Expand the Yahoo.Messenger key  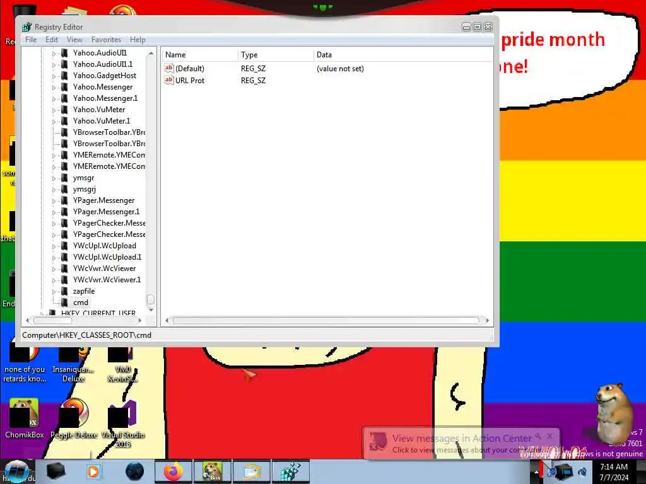click(54, 88)
